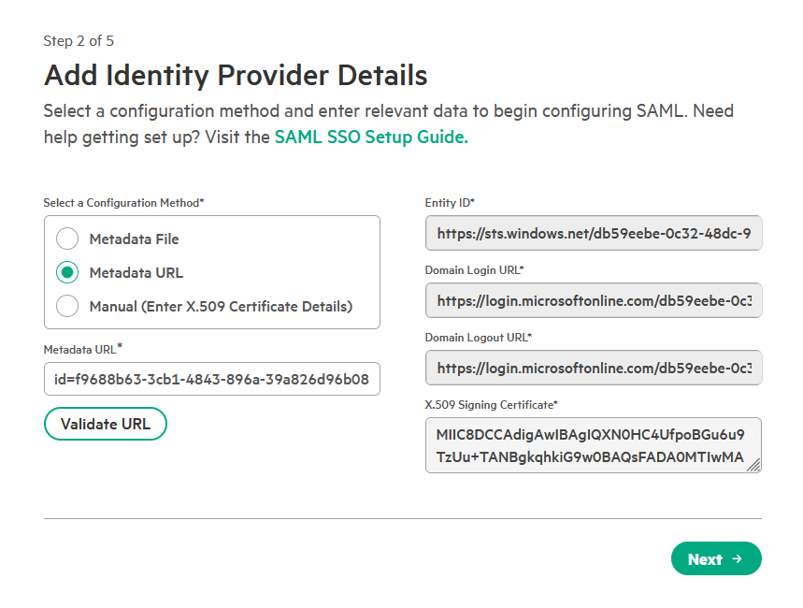Image resolution: width=803 pixels, height=608 pixels.
Task: Click the "Step 2 of 5" indicator
Action: point(79,41)
